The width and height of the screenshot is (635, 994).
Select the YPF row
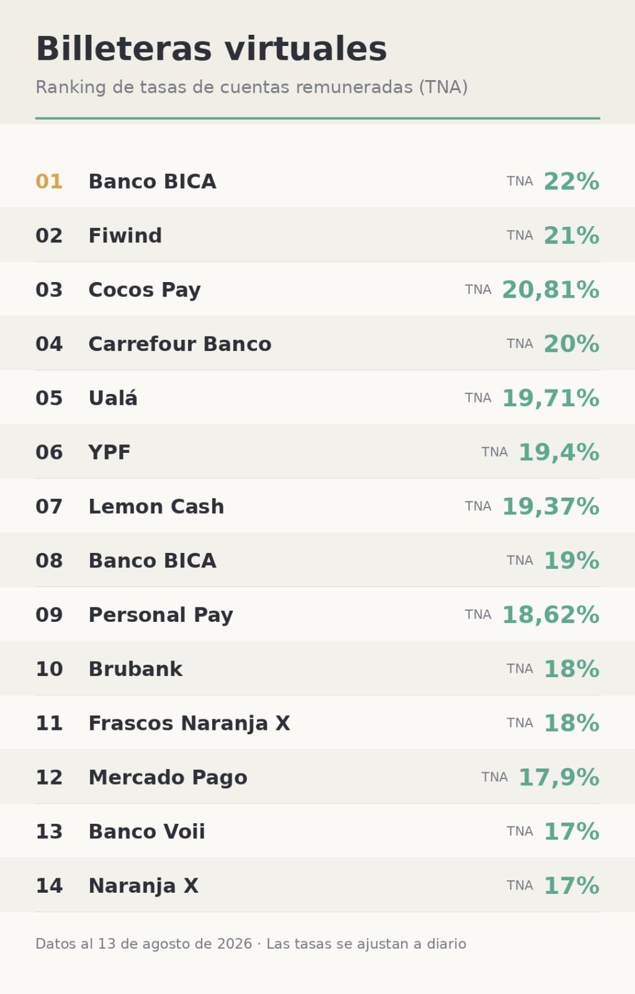(317, 452)
